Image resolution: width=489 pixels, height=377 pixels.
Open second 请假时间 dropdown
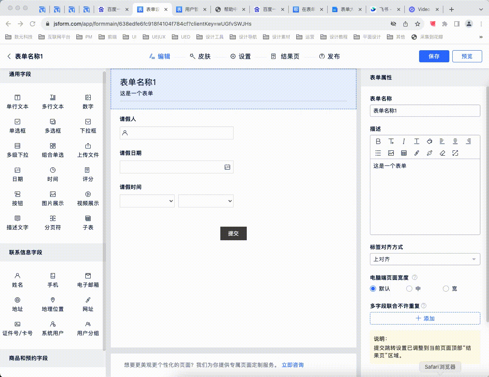click(206, 201)
